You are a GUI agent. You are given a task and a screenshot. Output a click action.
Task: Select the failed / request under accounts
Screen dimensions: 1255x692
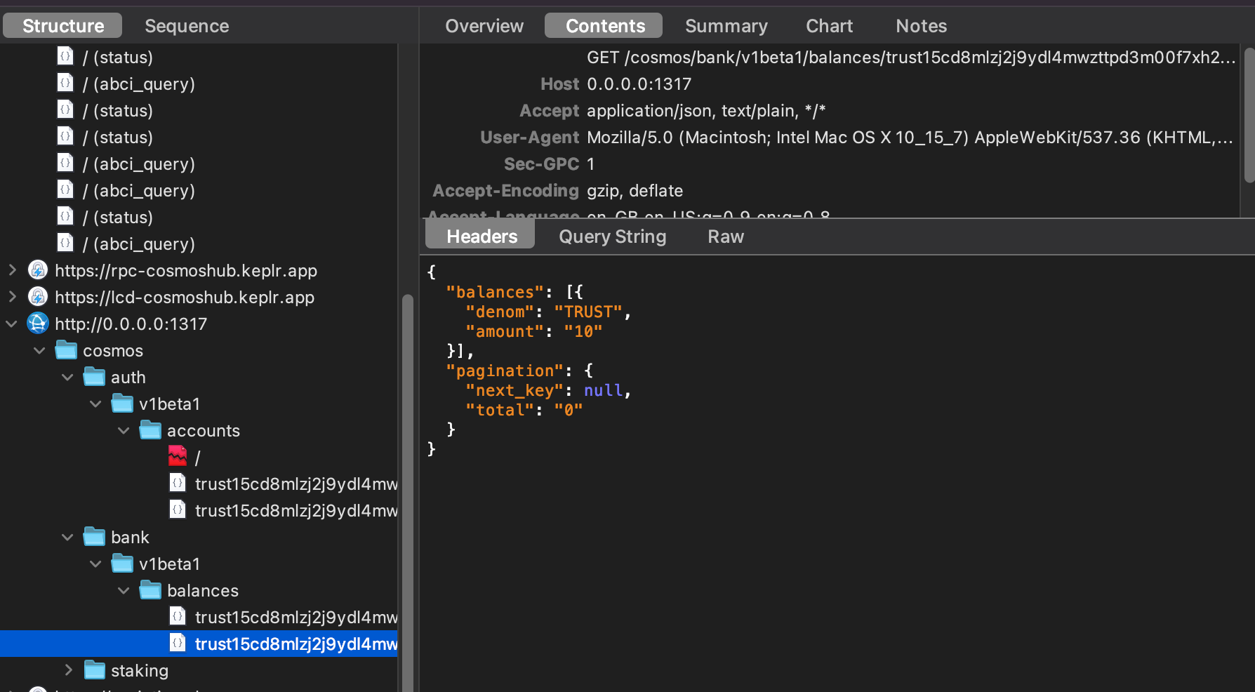(x=199, y=457)
